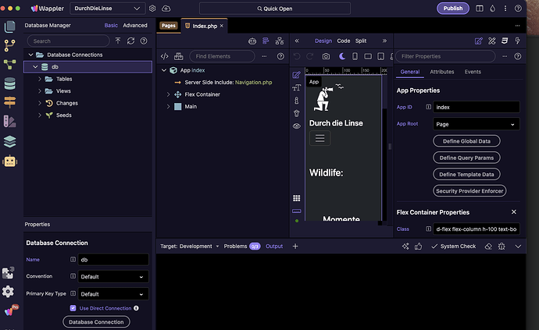Switch to the Attributes tab
This screenshot has height=330, width=539.
tap(441, 72)
